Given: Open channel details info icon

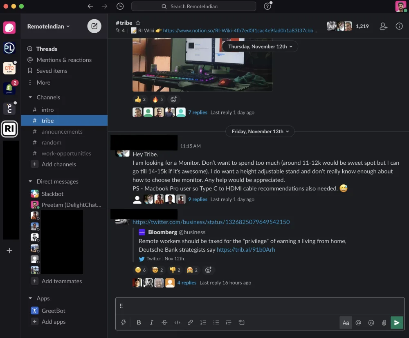Looking at the screenshot, I should pos(399,26).
